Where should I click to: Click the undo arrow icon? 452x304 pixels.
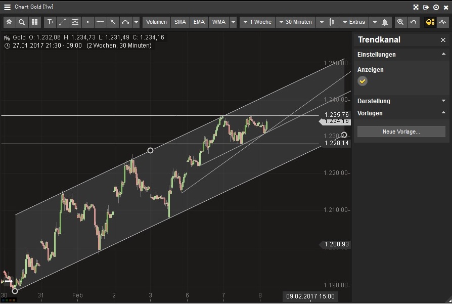414,22
